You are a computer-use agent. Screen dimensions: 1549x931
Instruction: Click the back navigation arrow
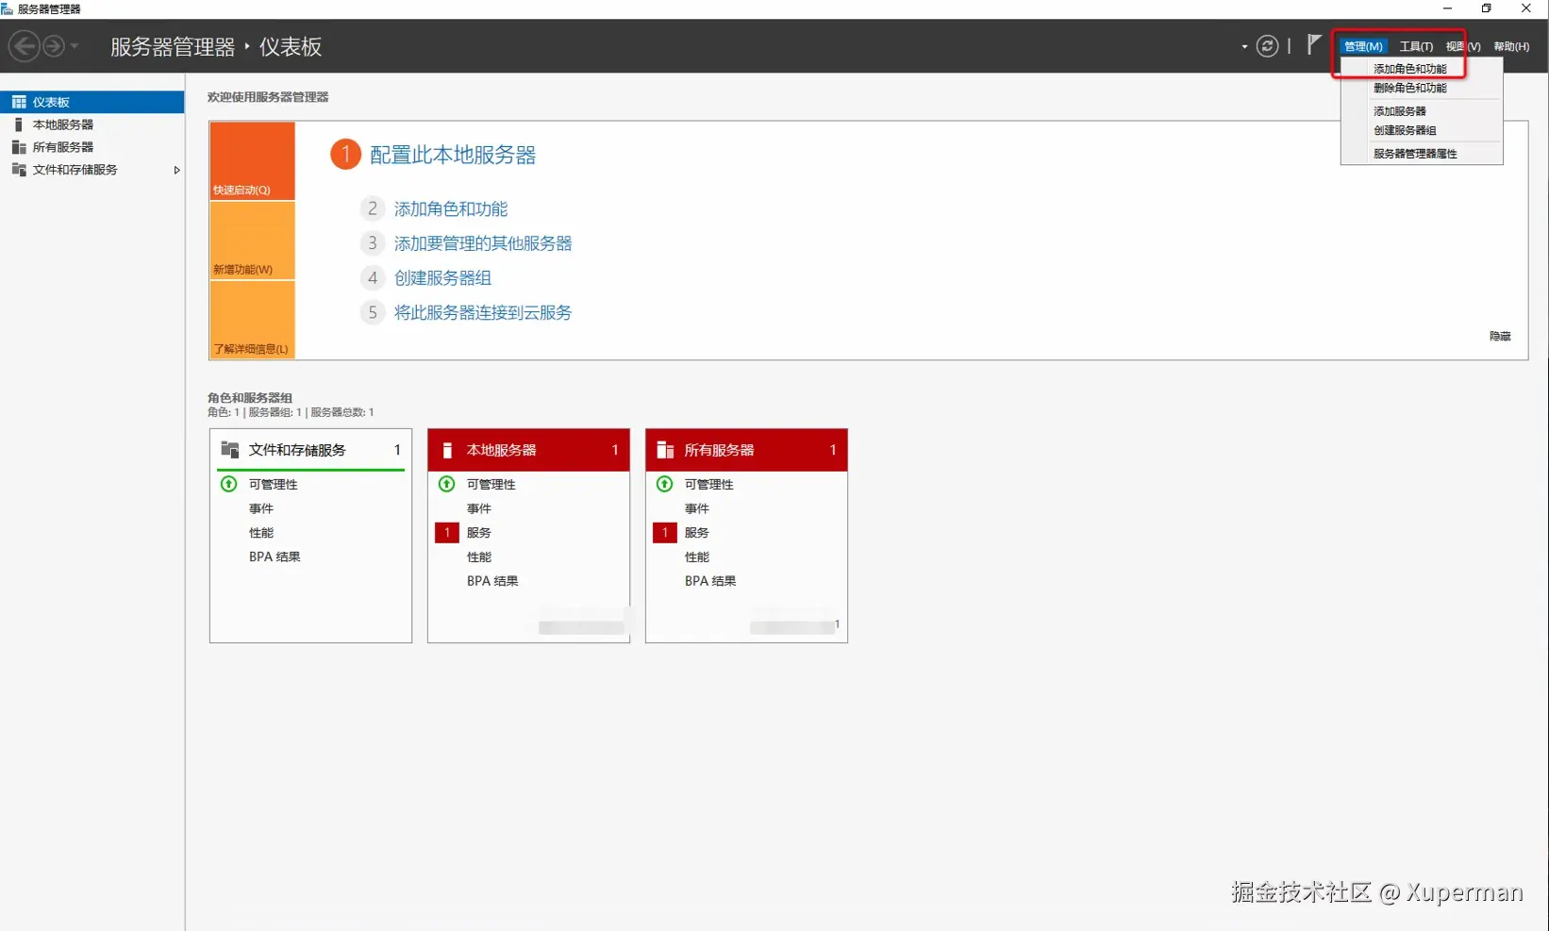point(24,45)
